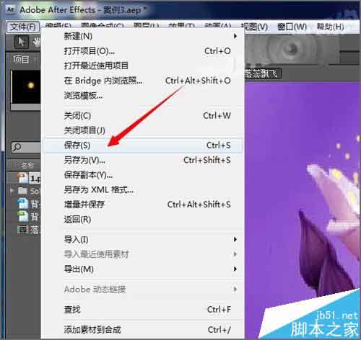This screenshot has height=340, width=361.
Task: Select the Hand tool
Action: click(x=37, y=42)
